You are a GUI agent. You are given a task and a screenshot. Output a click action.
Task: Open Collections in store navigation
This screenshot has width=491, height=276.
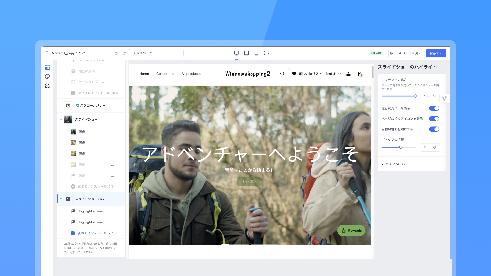click(x=165, y=74)
